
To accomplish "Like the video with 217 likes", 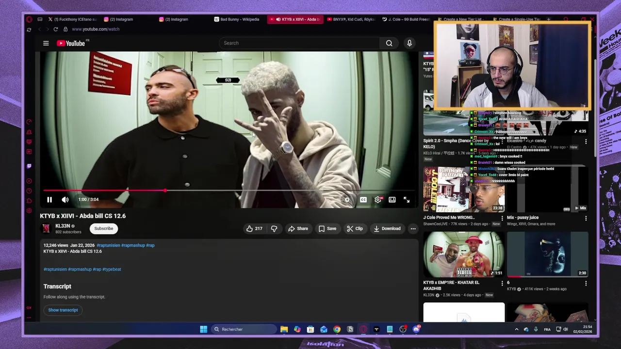I will [x=254, y=228].
